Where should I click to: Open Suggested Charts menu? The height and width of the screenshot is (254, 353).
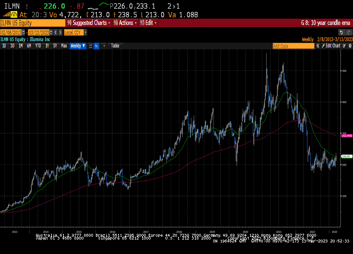tap(89, 23)
